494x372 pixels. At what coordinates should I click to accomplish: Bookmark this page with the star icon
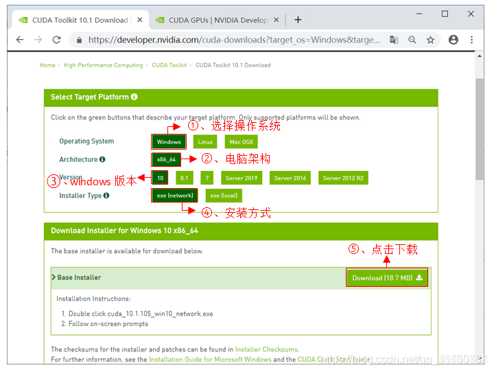430,40
